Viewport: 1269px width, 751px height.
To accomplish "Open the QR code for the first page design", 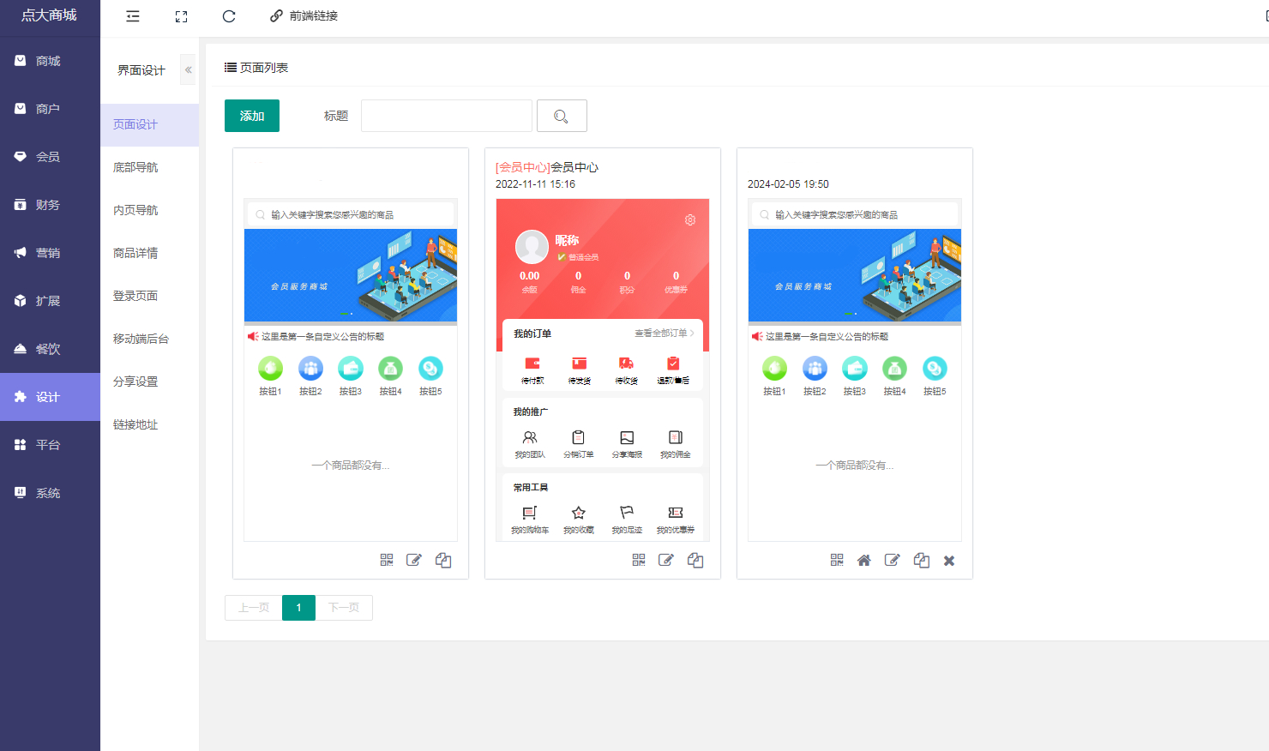I will coord(387,560).
